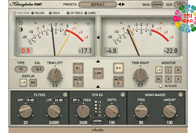Click the right meter value -4.8
The width and height of the screenshot is (196, 133).
[111, 51]
